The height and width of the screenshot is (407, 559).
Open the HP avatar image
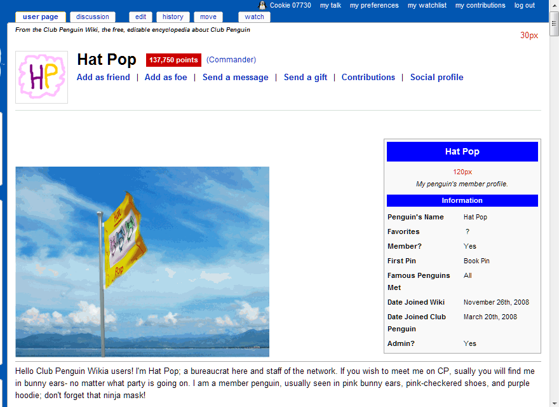[x=42, y=77]
